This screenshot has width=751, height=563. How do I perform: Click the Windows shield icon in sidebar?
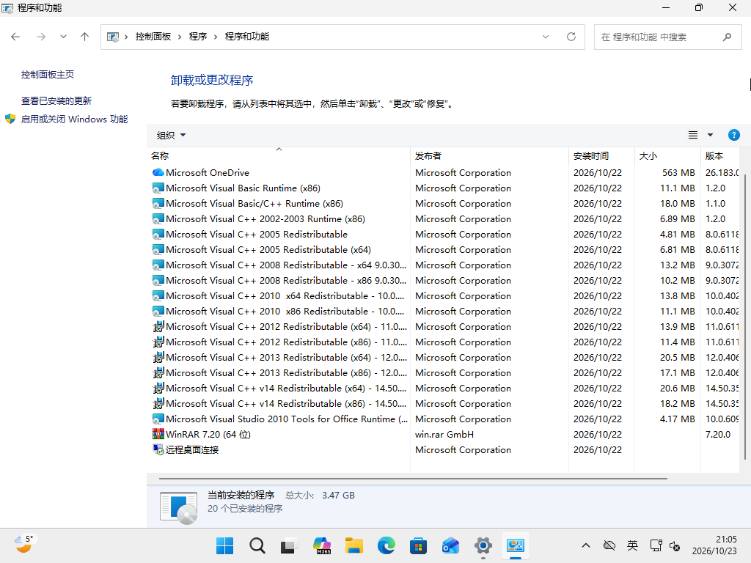(x=10, y=119)
